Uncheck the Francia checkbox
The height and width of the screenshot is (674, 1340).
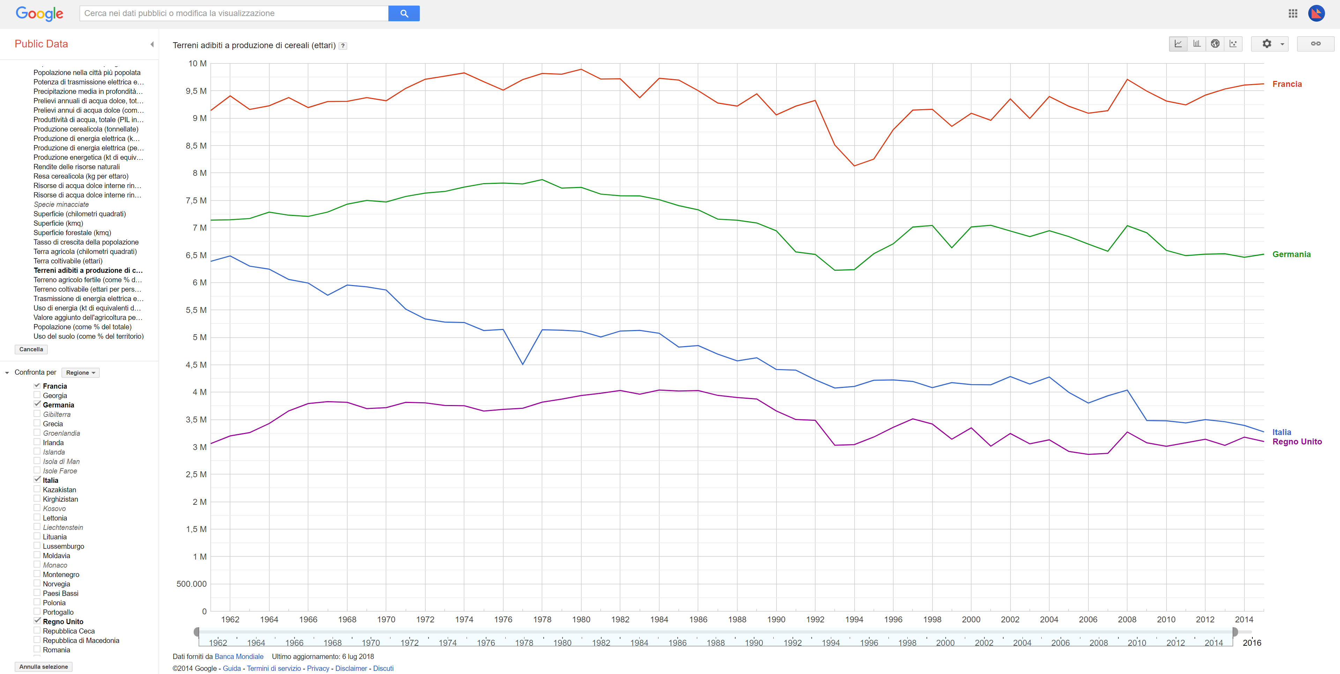click(37, 385)
